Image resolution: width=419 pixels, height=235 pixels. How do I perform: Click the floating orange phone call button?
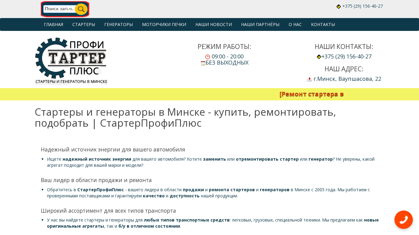click(x=404, y=220)
